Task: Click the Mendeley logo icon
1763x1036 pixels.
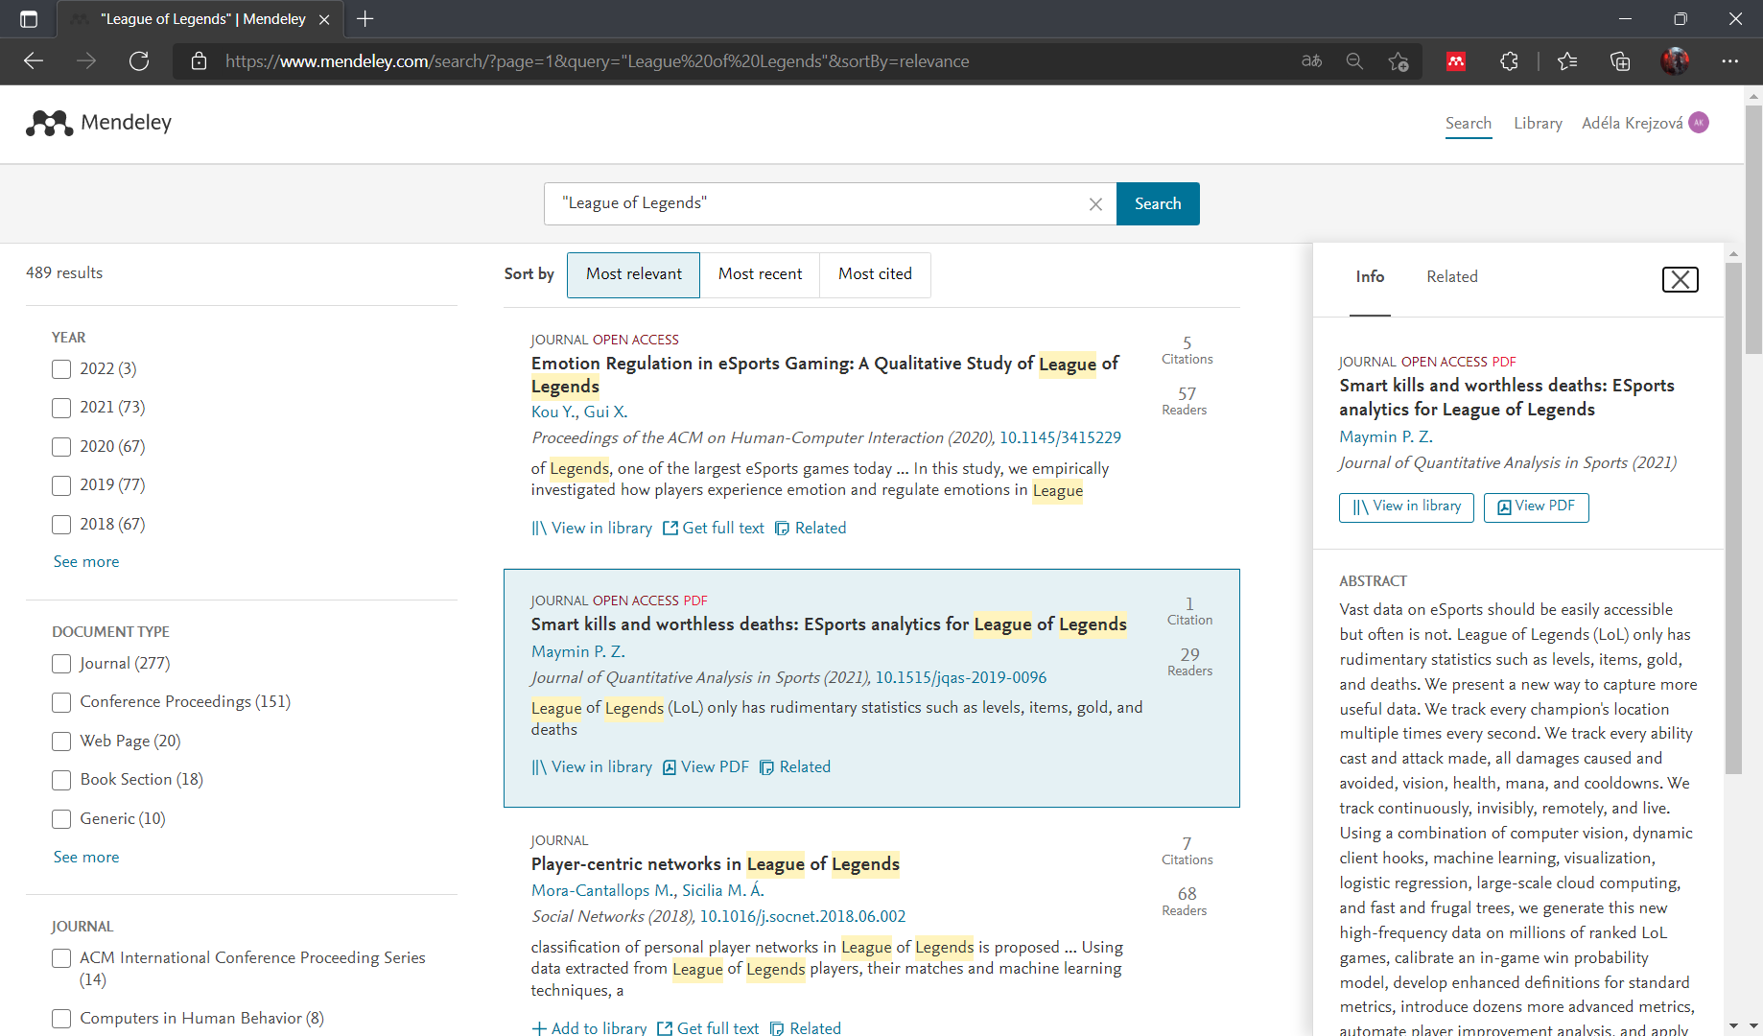Action: 49,123
